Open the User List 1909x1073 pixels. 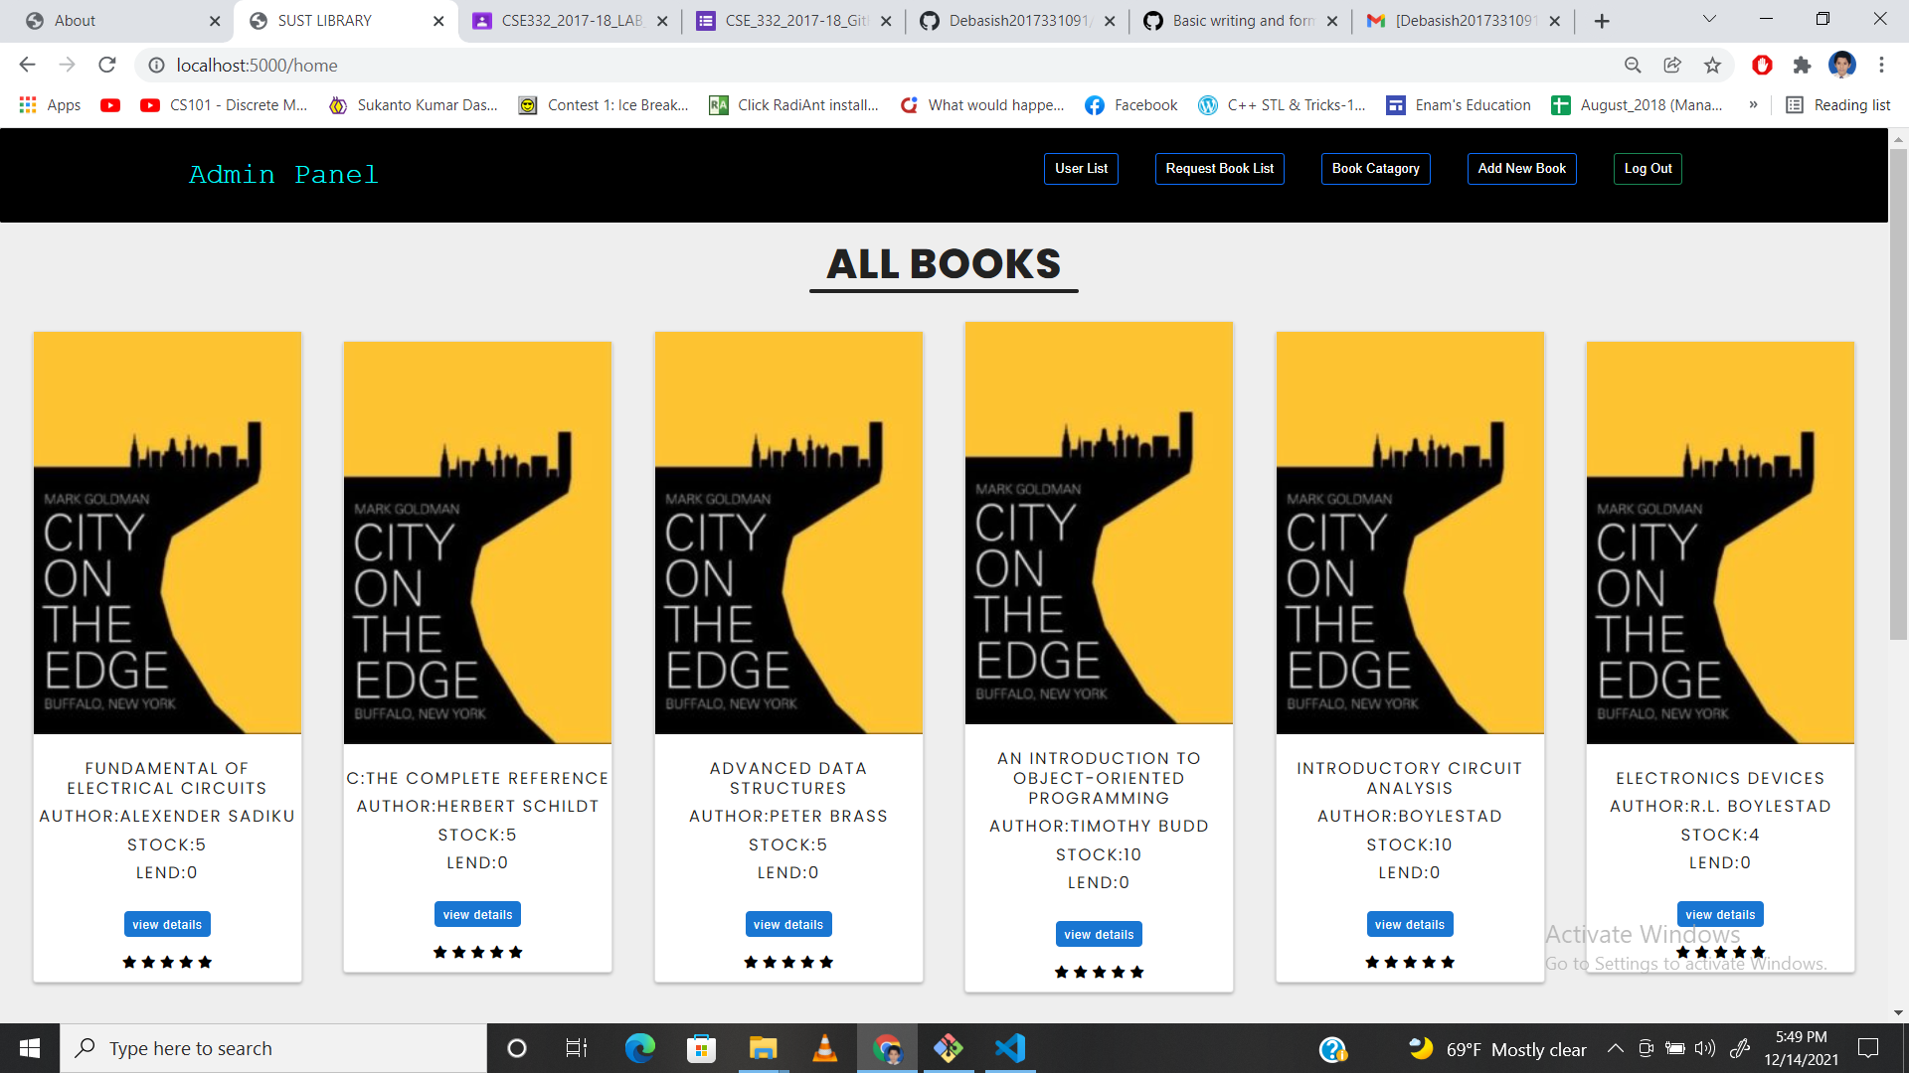pyautogui.click(x=1081, y=168)
